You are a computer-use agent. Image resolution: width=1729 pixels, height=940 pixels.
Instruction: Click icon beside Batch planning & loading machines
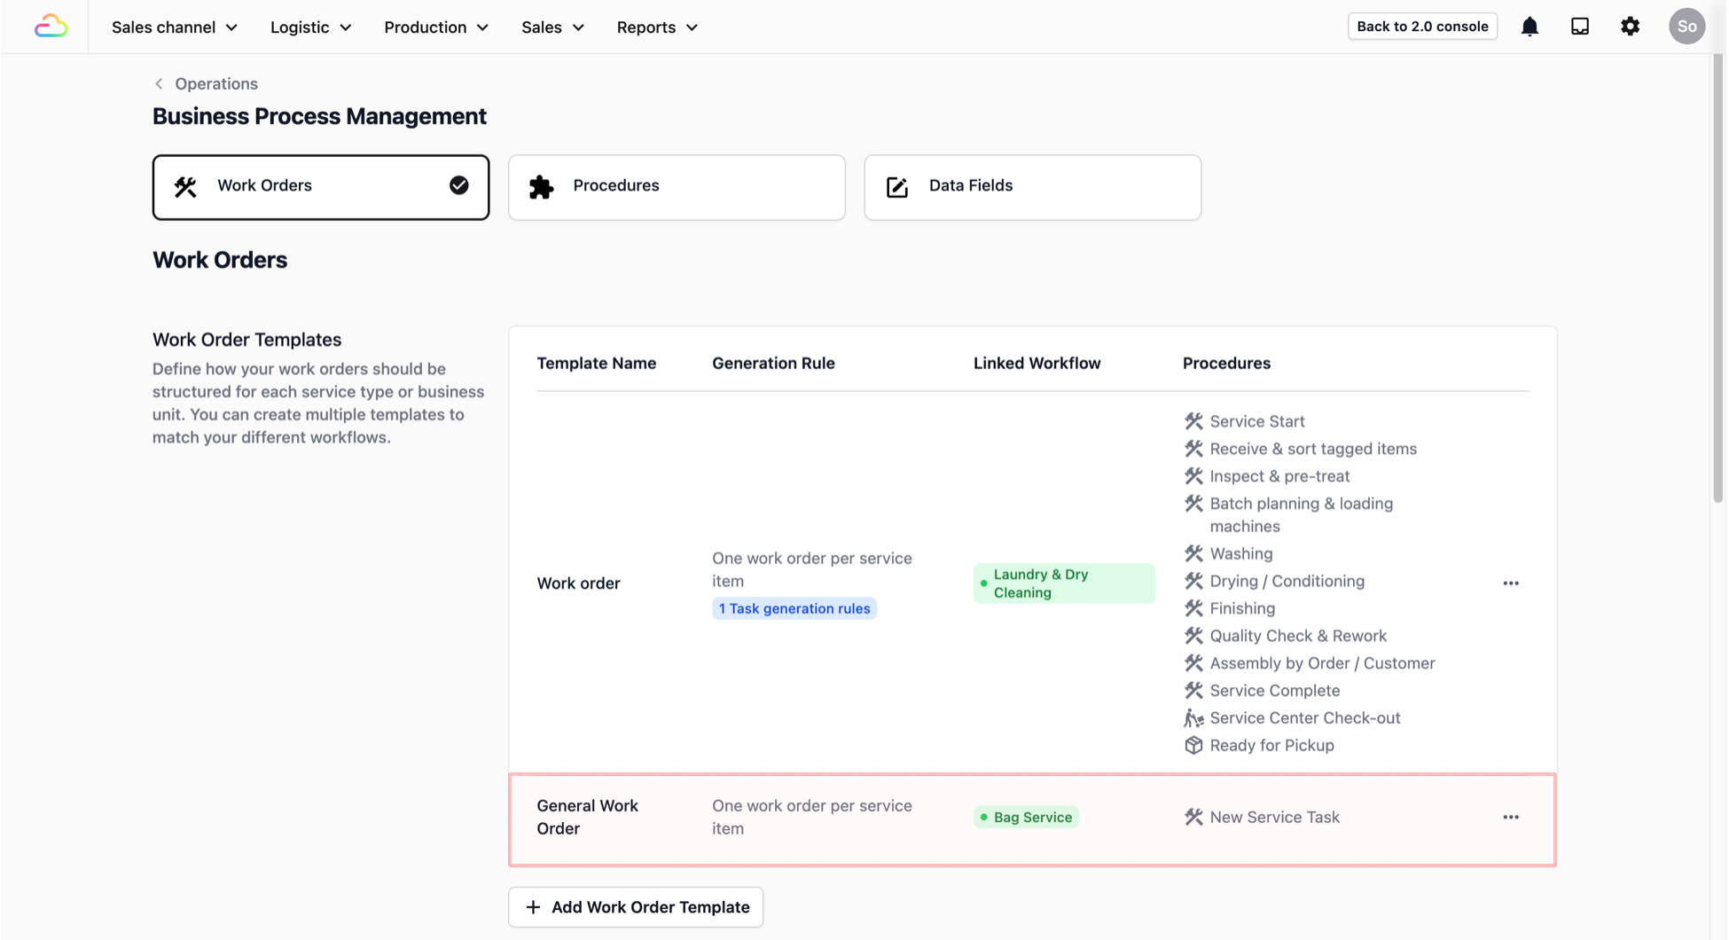(x=1193, y=504)
